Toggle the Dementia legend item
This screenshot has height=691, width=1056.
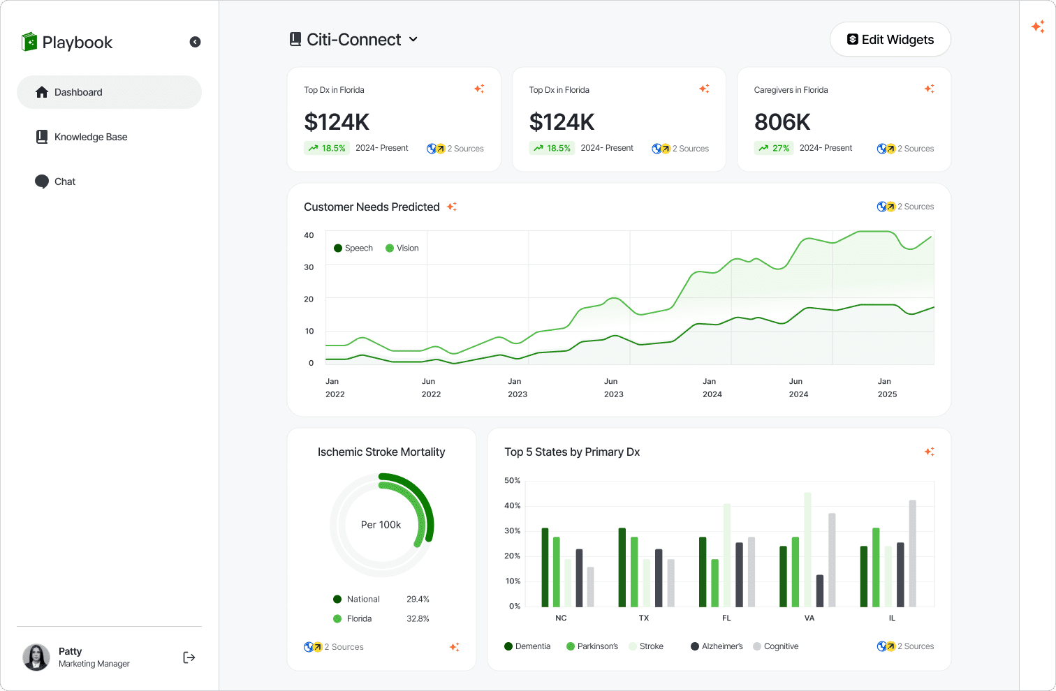point(527,646)
